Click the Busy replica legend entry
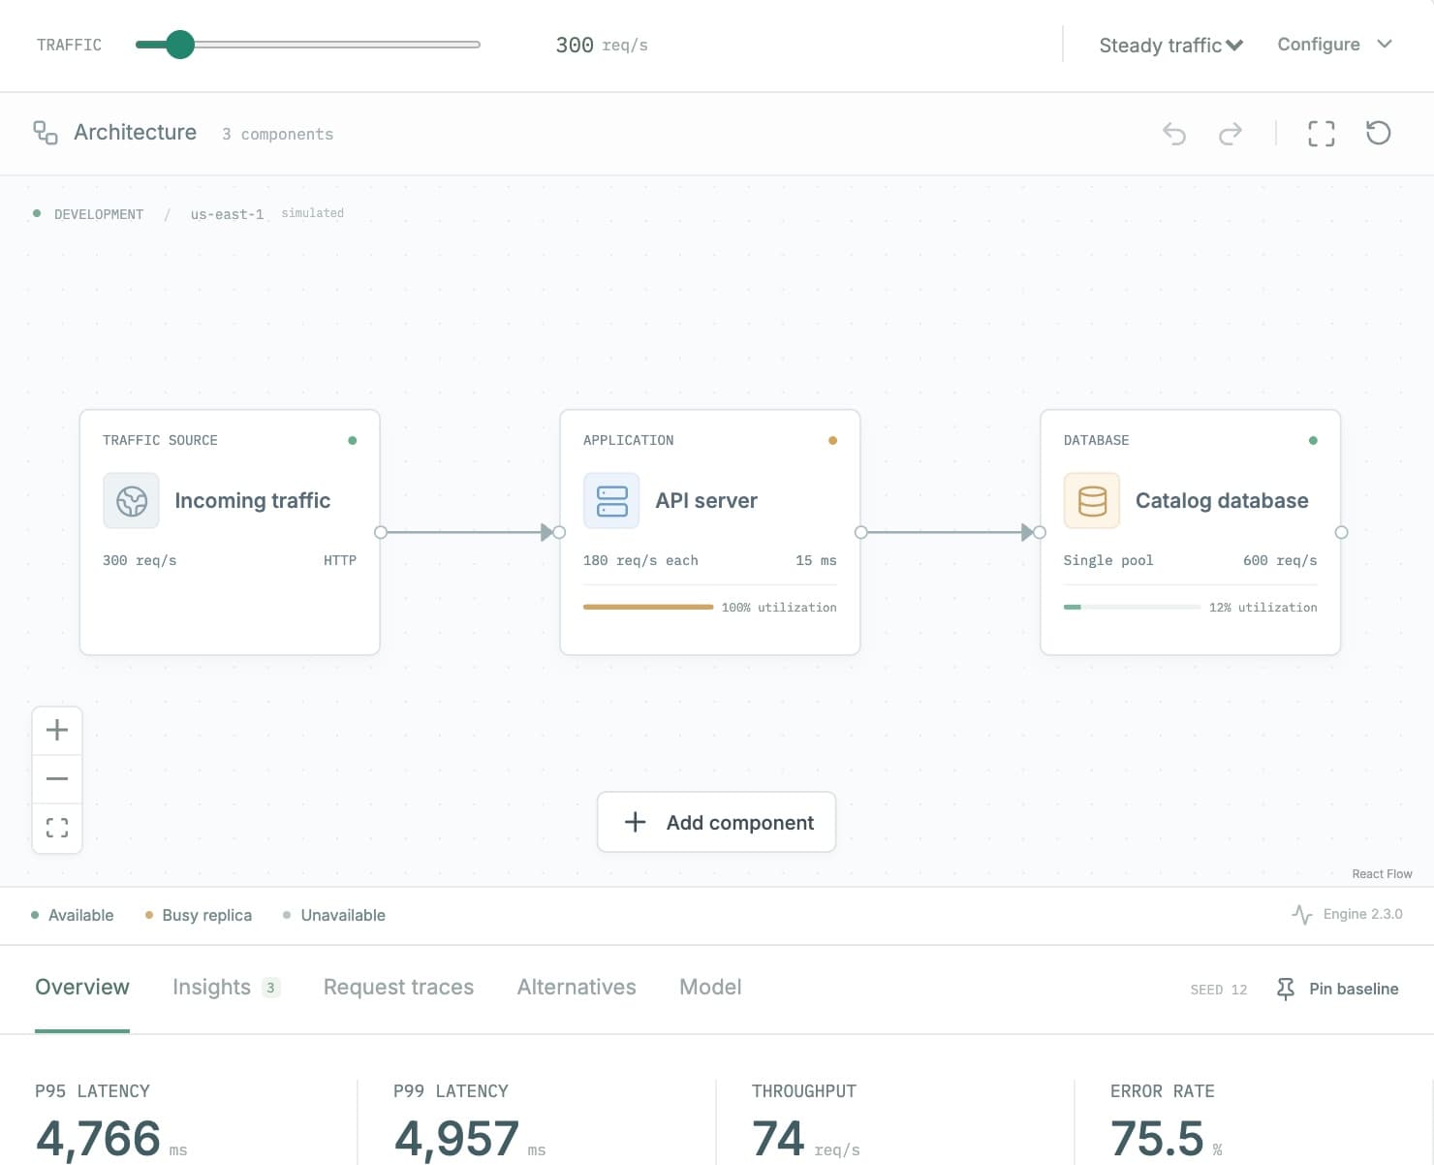Image resolution: width=1434 pixels, height=1165 pixels. pyautogui.click(x=199, y=915)
